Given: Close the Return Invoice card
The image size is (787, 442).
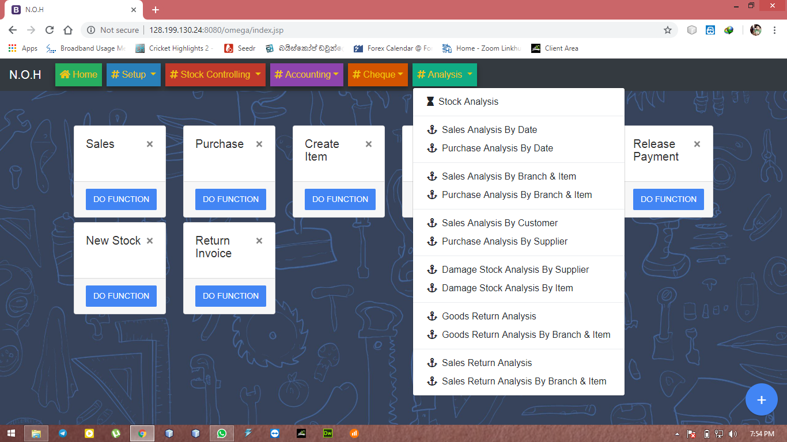Looking at the screenshot, I should [x=259, y=241].
